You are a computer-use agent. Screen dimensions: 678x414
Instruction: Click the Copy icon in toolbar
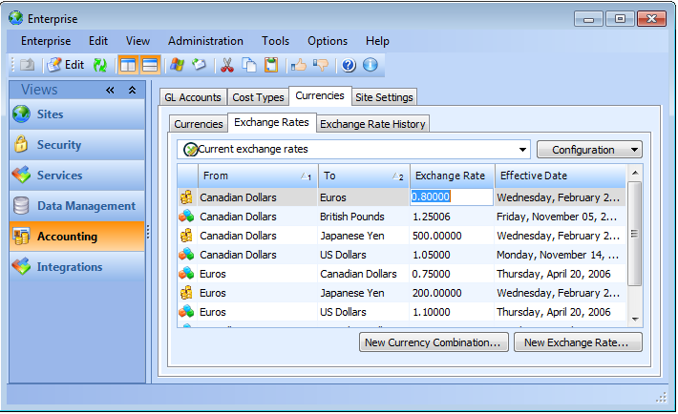click(249, 65)
